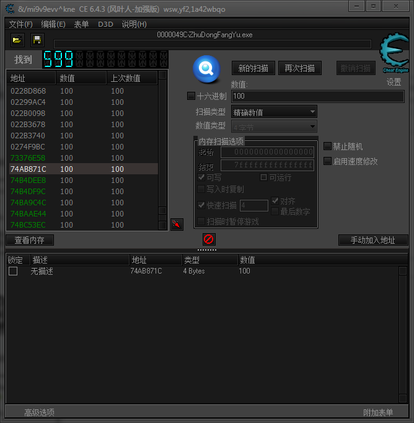Screen dimensions: 414x423
Task: Select the 对齐 option
Action: (x=275, y=200)
